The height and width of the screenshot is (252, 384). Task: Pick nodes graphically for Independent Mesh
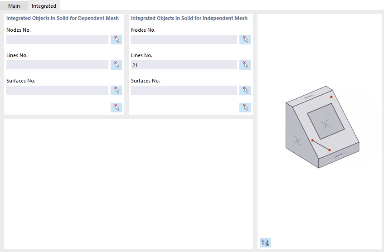tap(245, 39)
